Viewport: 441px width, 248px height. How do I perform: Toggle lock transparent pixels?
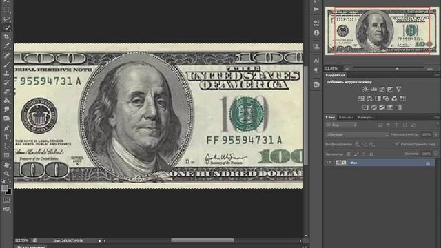tap(349, 154)
